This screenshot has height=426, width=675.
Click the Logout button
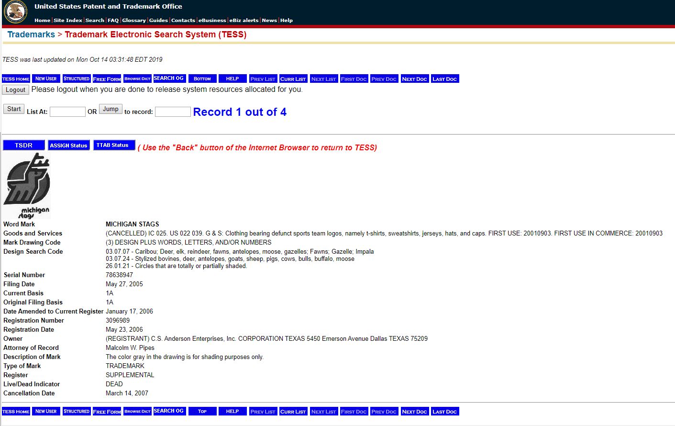(x=16, y=90)
